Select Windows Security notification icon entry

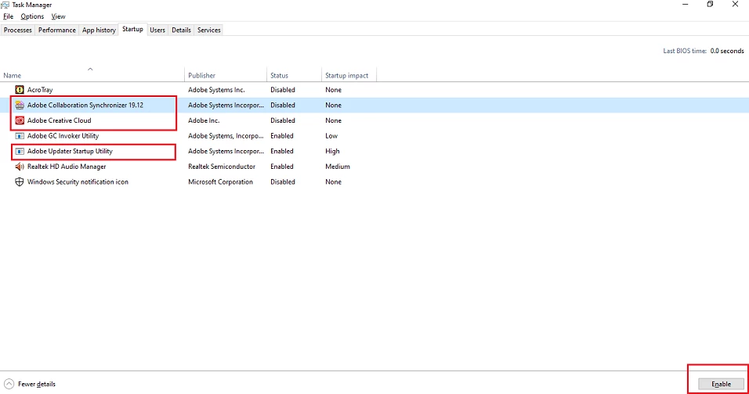78,181
